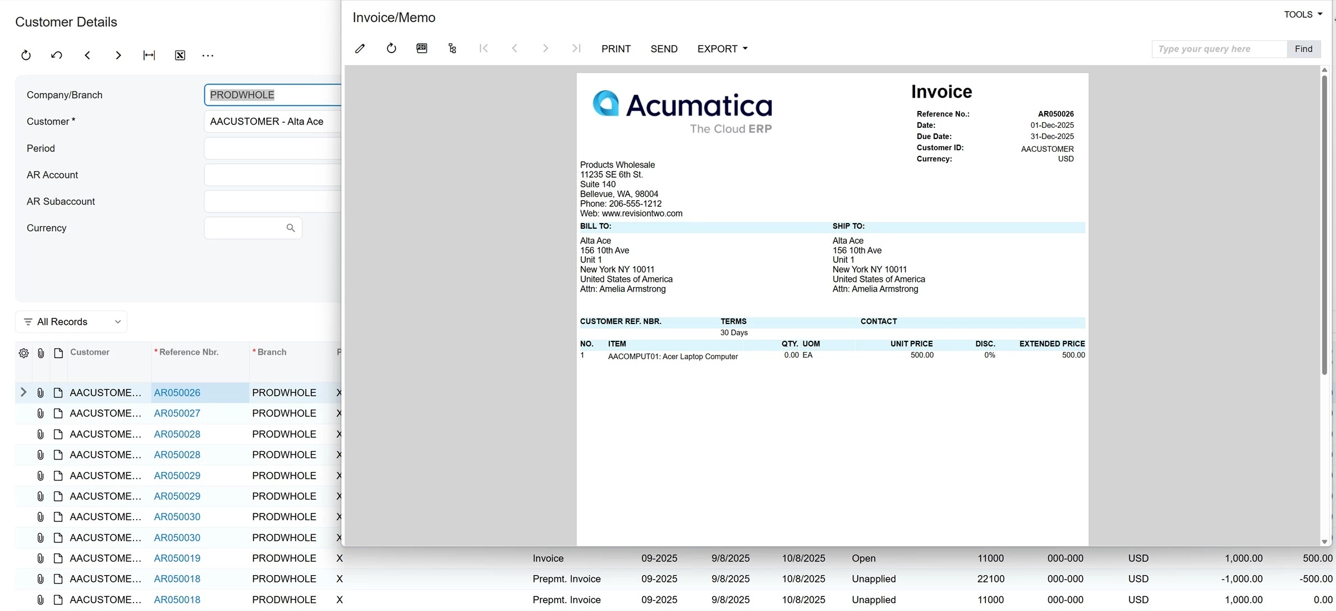Click the PDF view mode icon
The image size is (1336, 611).
coord(422,49)
